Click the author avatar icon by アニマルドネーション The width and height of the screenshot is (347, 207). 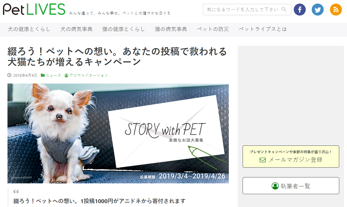tap(66, 75)
